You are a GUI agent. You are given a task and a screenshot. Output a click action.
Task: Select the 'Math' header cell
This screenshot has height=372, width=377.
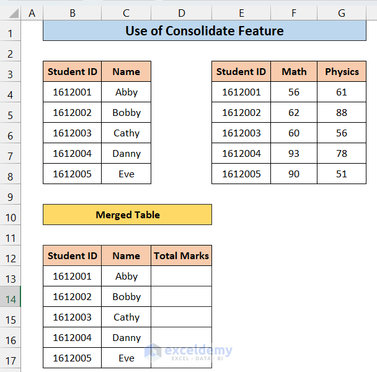[294, 71]
